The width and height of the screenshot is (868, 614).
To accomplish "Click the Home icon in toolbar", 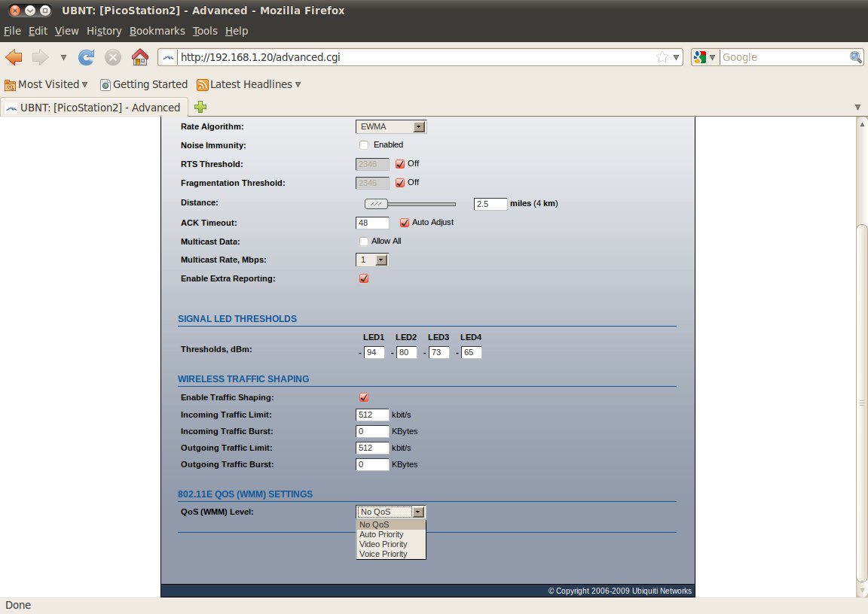I will [x=139, y=57].
